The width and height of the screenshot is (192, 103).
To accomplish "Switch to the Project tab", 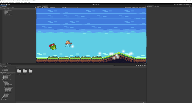I will pos(3,64).
